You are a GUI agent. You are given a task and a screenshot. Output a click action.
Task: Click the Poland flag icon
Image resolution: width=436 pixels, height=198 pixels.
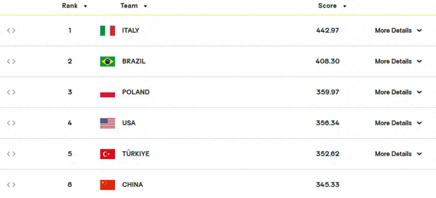point(107,92)
